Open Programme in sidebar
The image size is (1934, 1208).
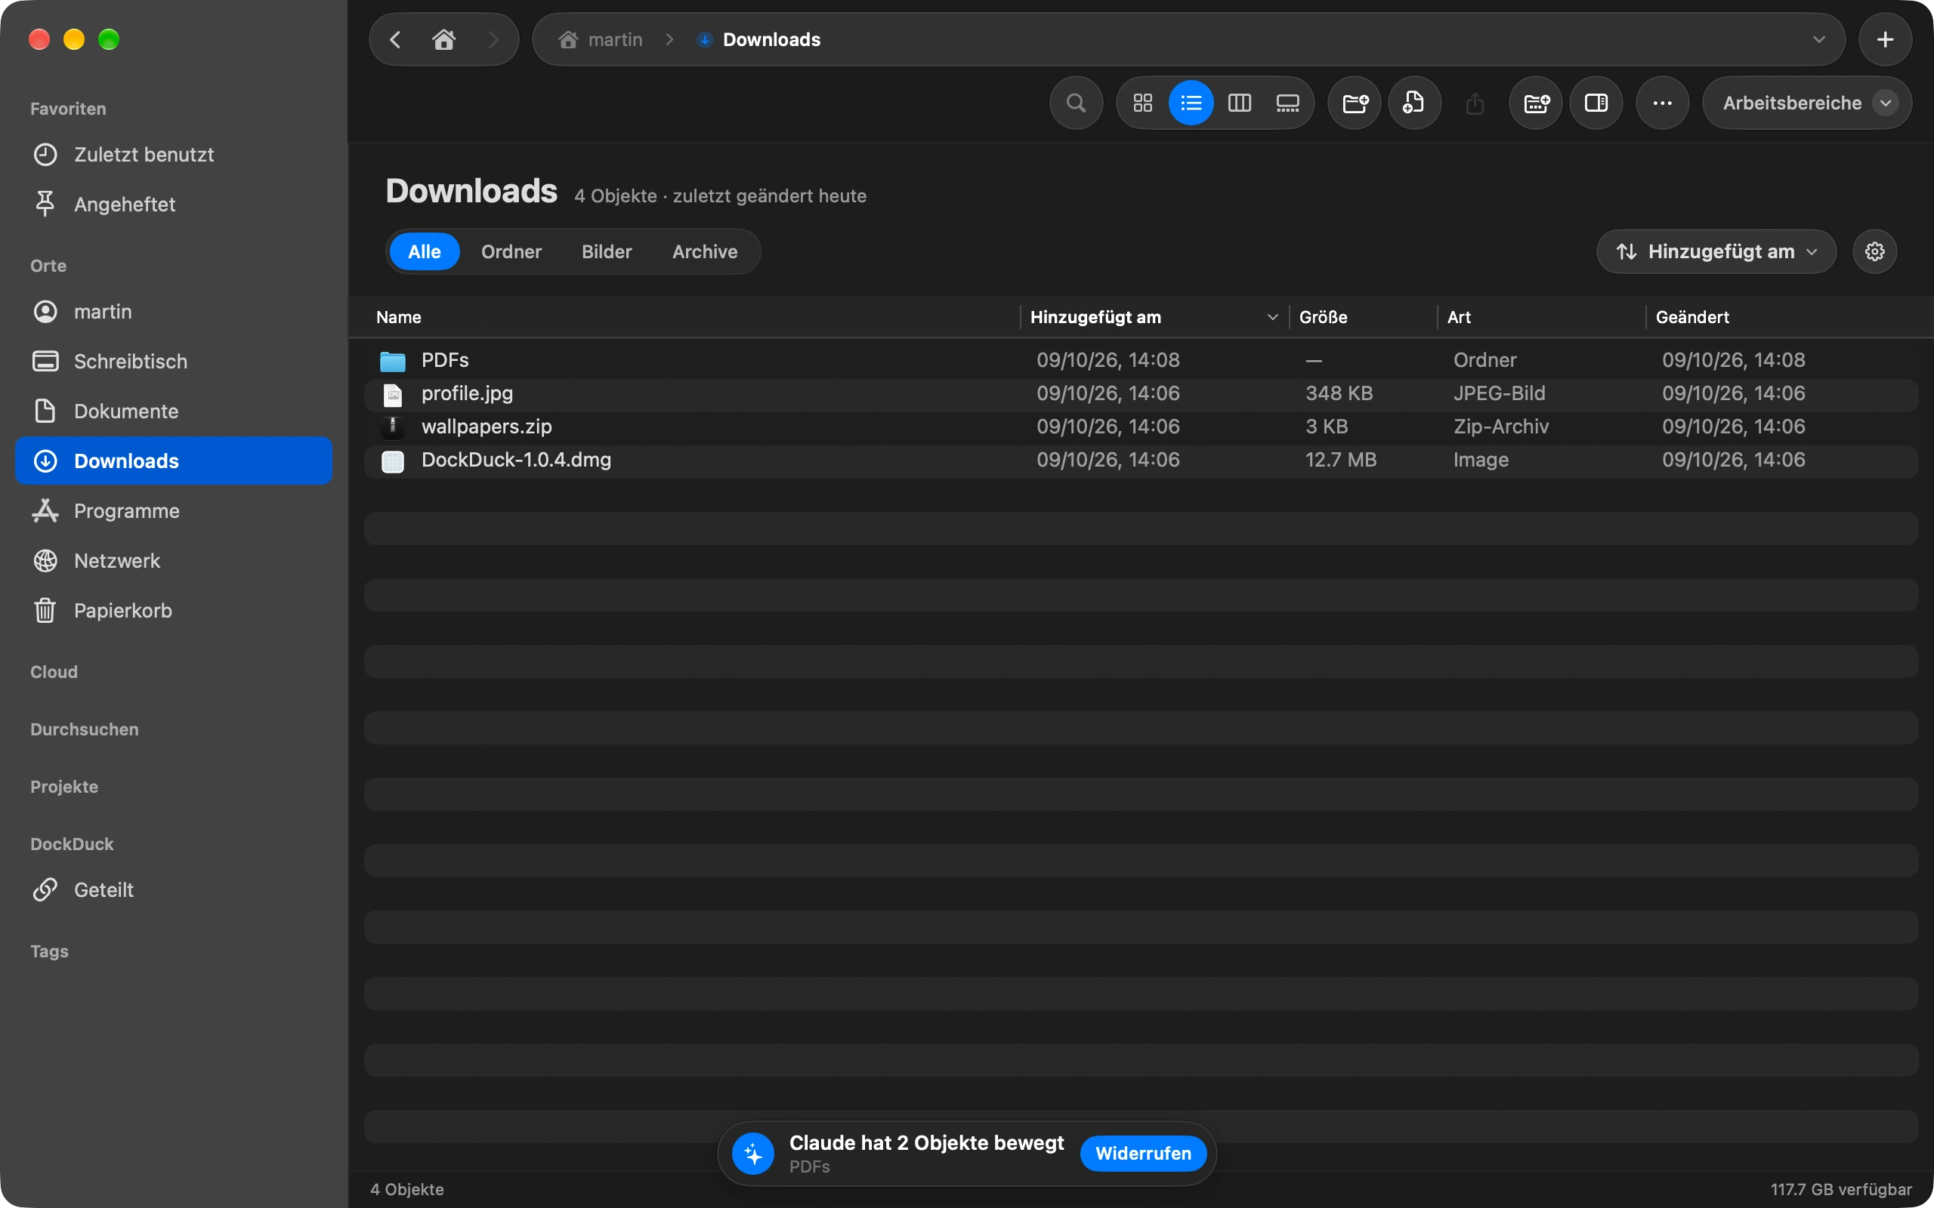[174, 511]
